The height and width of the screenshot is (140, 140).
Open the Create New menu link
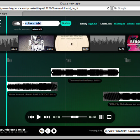click(106, 24)
